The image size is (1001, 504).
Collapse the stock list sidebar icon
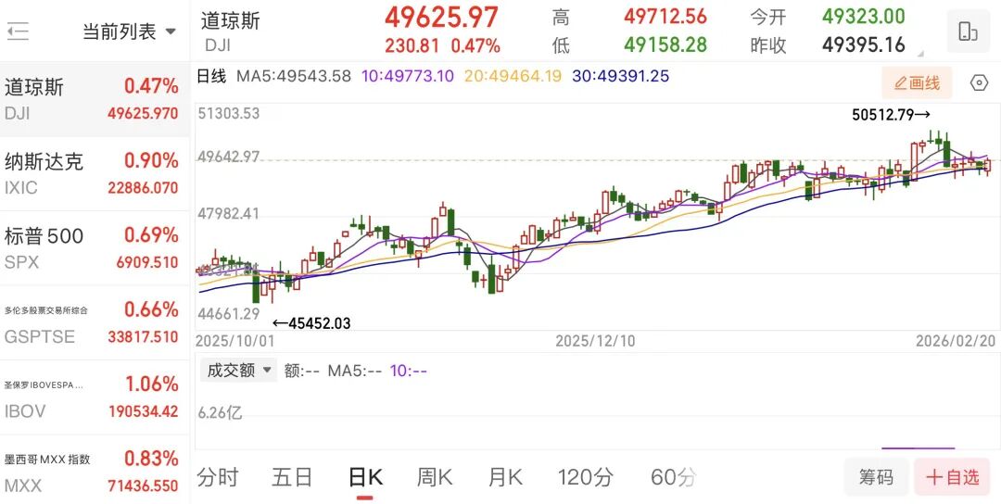click(x=18, y=32)
